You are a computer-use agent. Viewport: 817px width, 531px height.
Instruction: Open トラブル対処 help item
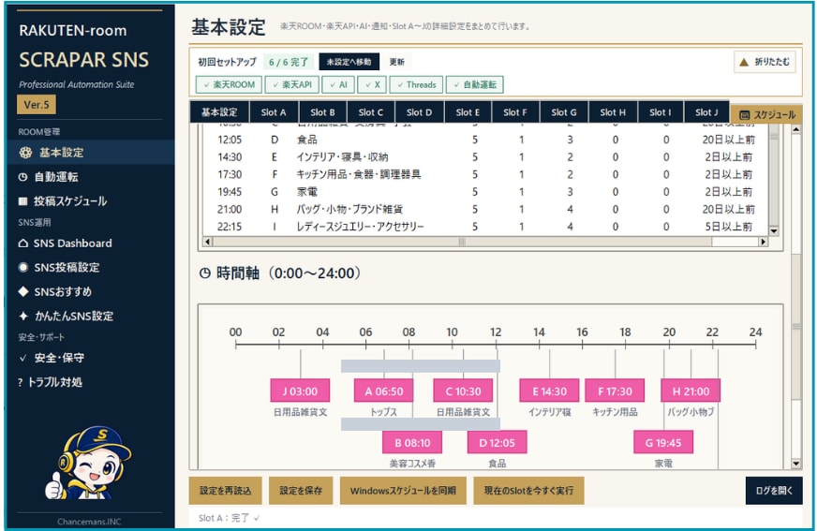[90, 382]
